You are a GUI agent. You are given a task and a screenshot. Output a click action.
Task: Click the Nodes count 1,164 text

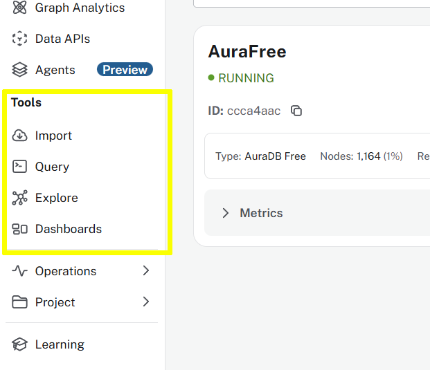pyautogui.click(x=368, y=156)
